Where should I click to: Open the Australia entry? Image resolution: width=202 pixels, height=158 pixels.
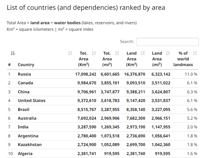pyautogui.click(x=27, y=118)
